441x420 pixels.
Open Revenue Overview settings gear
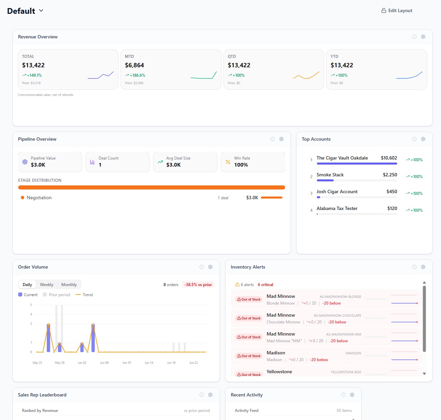coord(423,37)
